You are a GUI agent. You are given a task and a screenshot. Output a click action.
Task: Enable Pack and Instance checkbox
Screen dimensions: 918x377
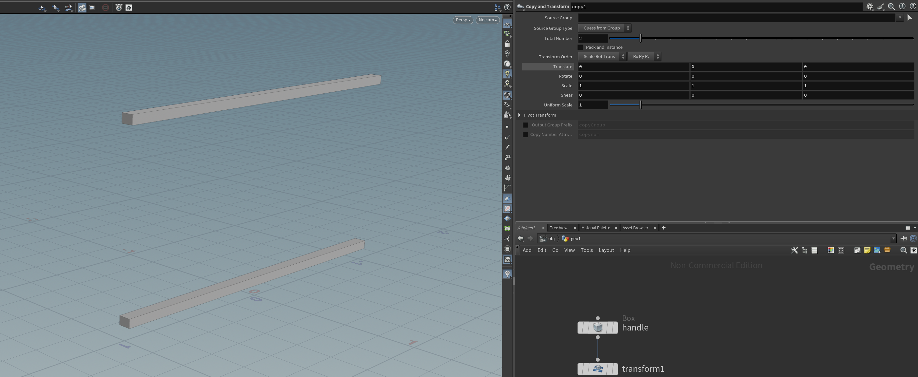[580, 47]
